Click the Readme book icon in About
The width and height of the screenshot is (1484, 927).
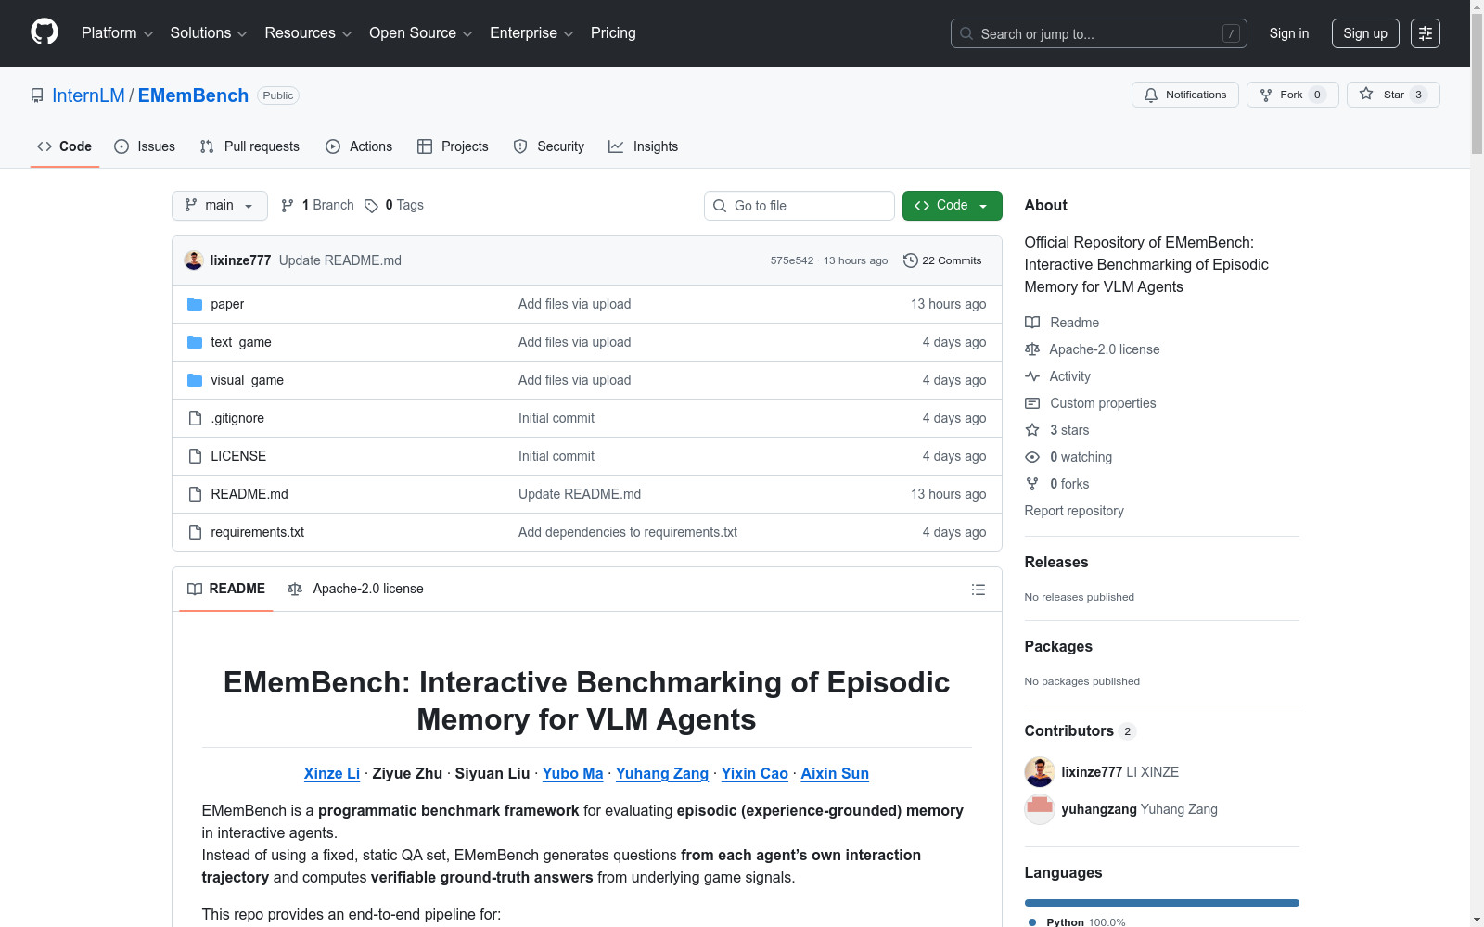point(1032,323)
